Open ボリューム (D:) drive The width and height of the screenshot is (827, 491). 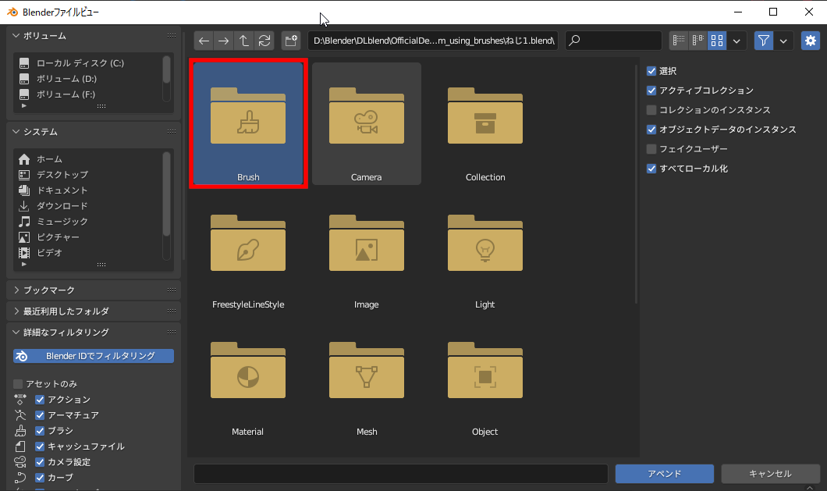coord(87,79)
